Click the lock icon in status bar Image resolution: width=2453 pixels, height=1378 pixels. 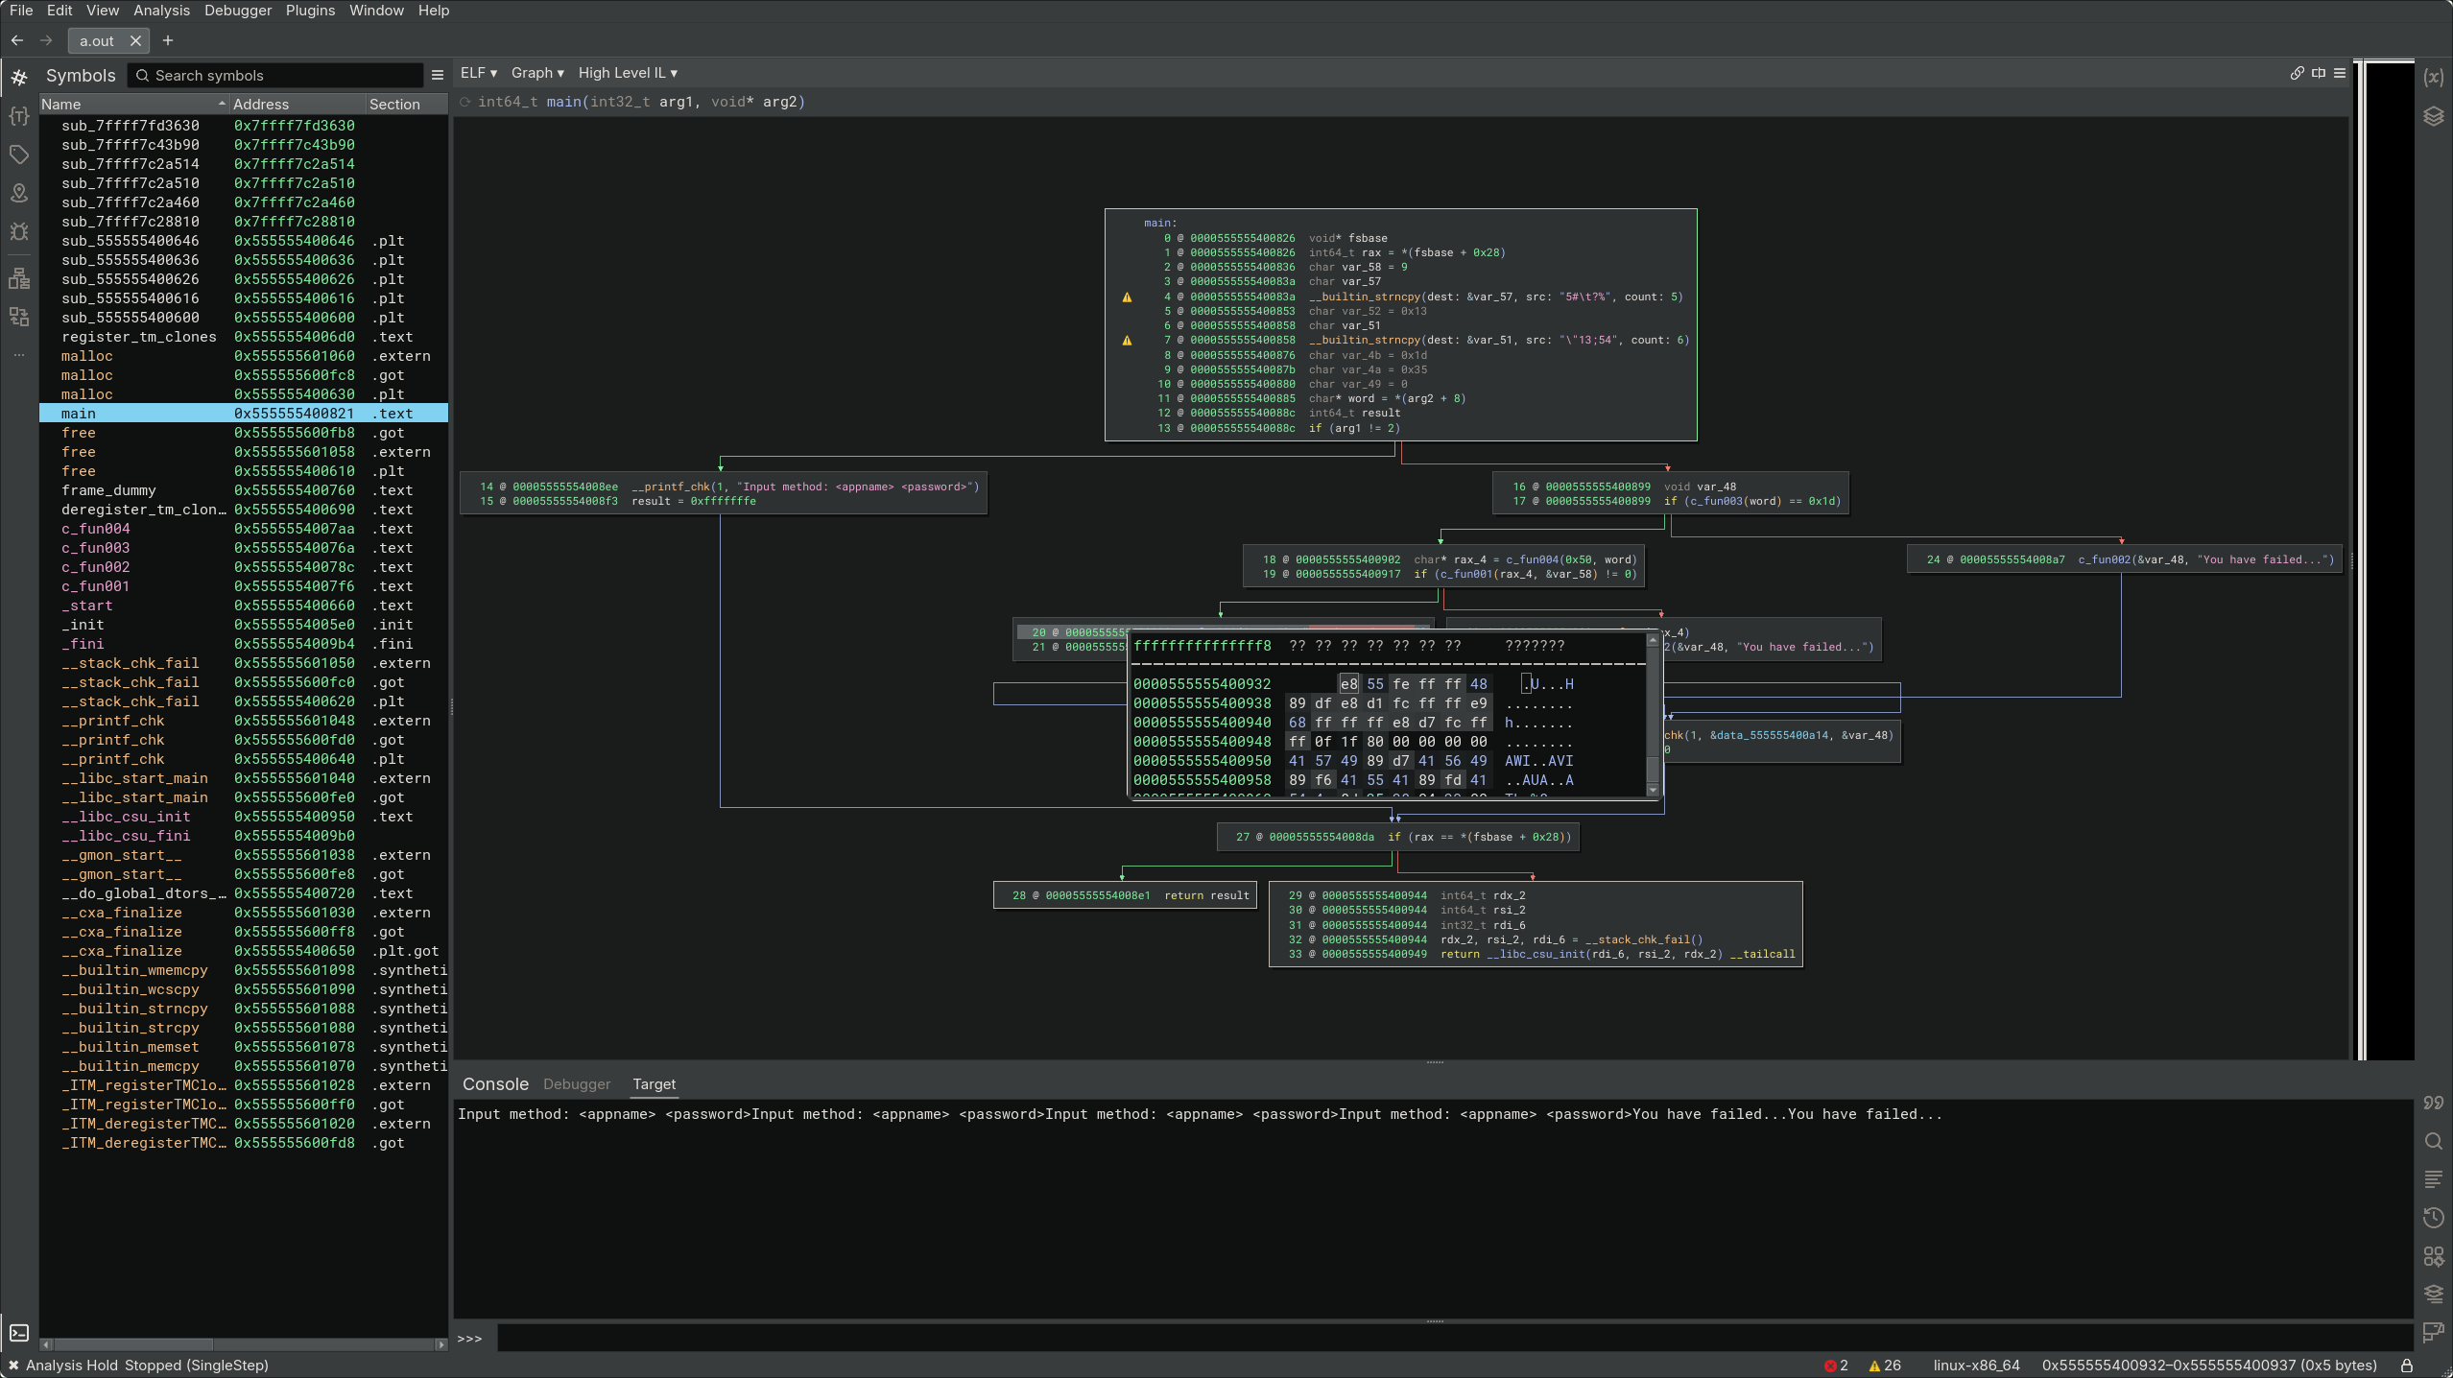(2406, 1366)
